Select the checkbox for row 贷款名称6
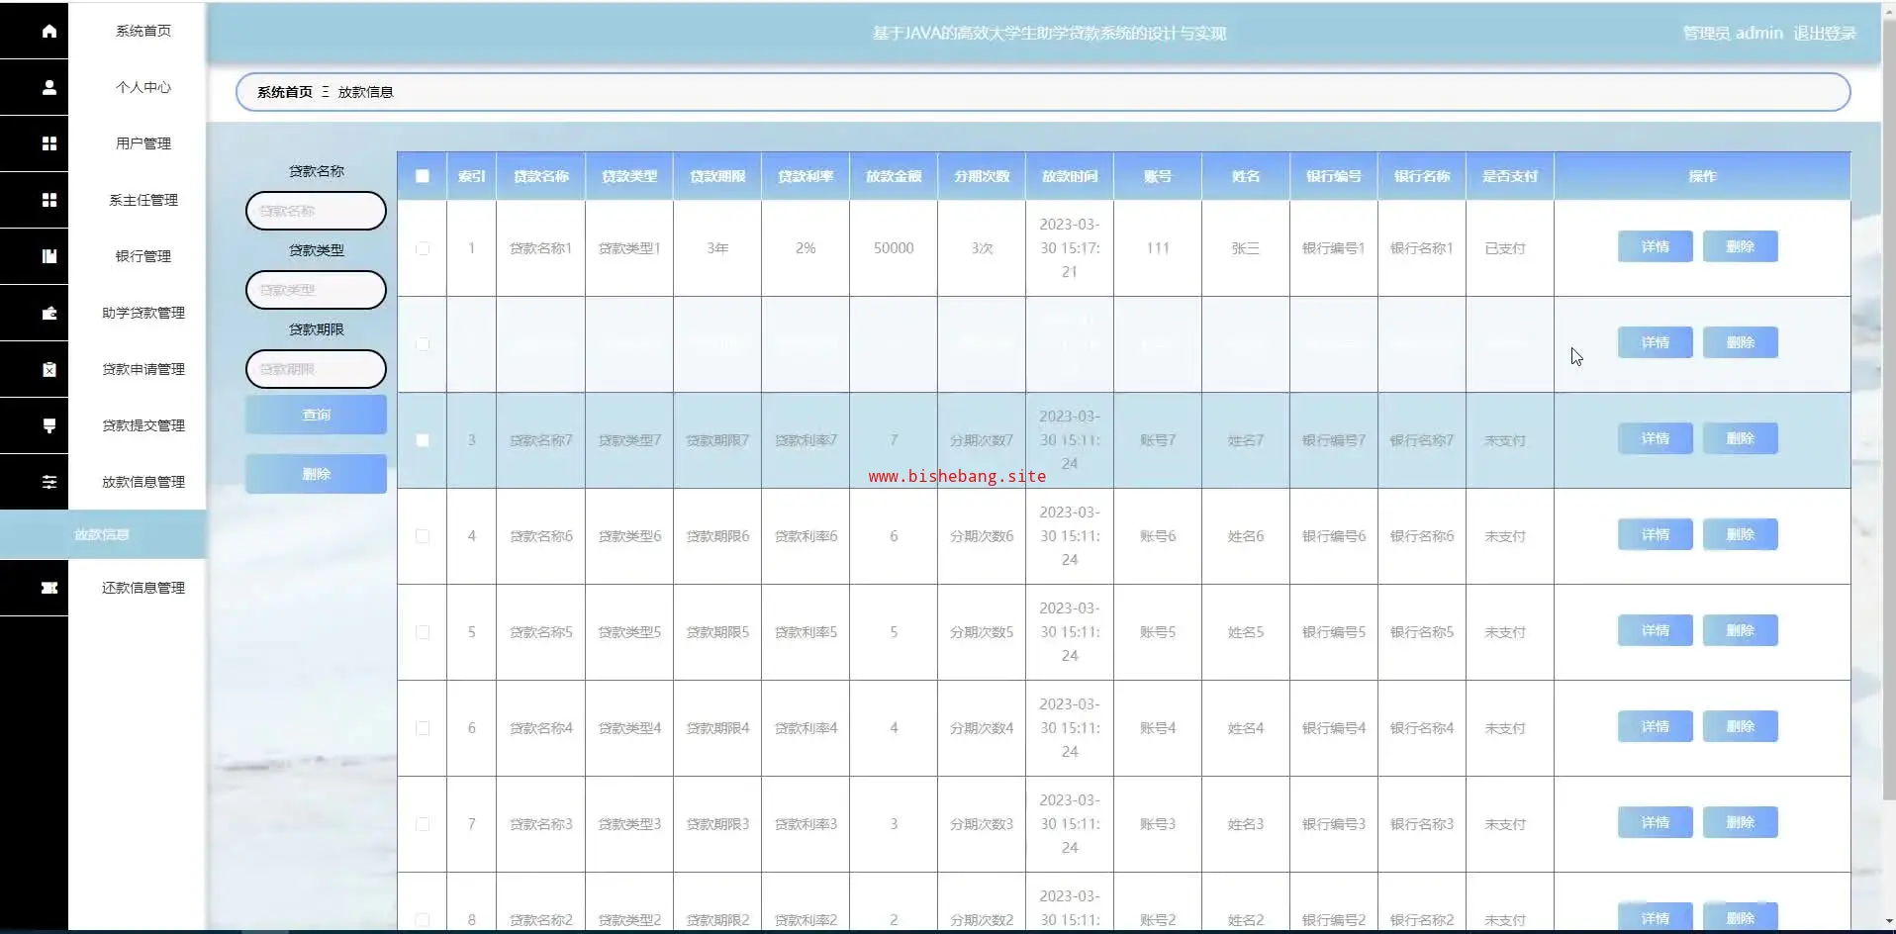The height and width of the screenshot is (934, 1896). [x=423, y=536]
